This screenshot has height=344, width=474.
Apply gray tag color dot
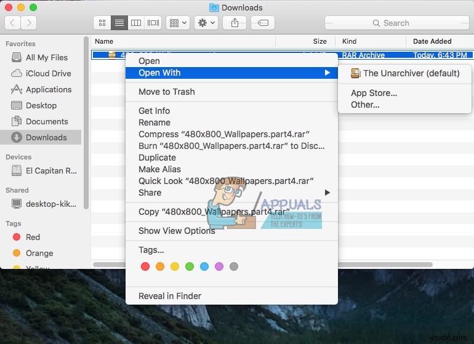click(x=234, y=266)
